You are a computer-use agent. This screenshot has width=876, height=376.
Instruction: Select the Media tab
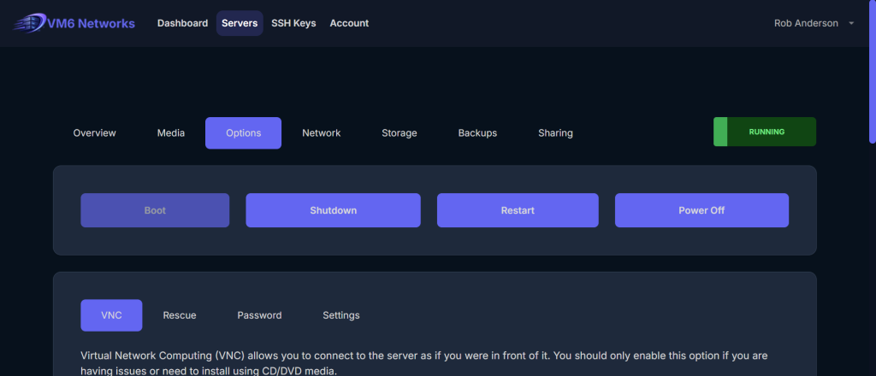[x=171, y=133]
